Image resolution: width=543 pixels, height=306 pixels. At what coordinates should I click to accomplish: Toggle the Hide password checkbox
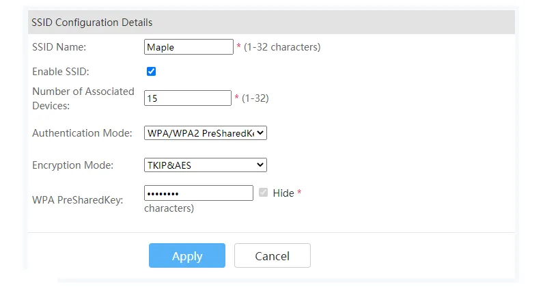[x=263, y=193]
